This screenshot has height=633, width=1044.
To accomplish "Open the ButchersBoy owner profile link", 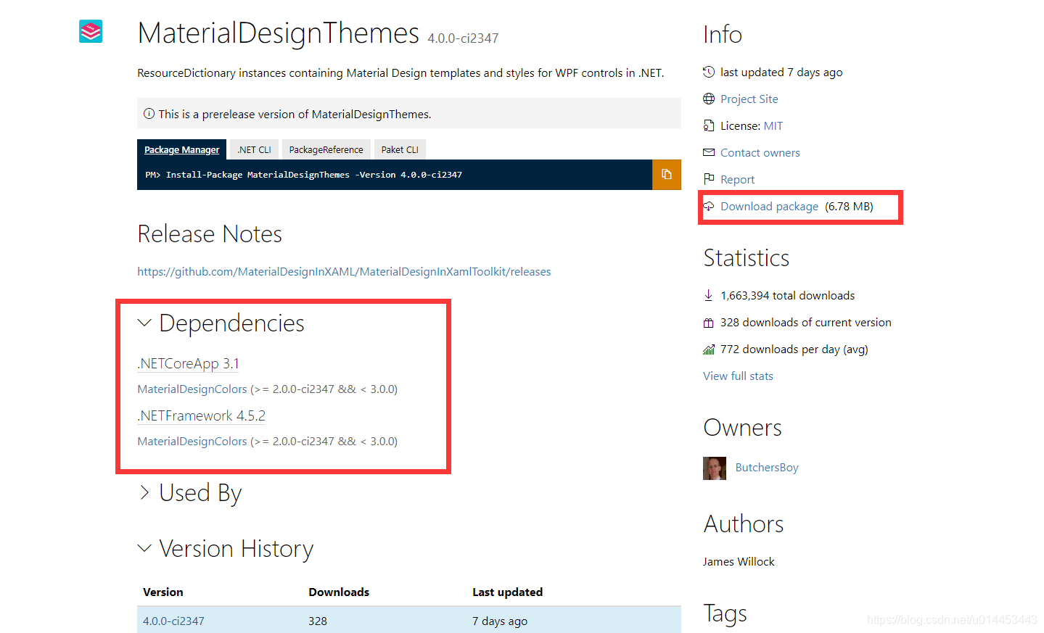I will pos(767,468).
